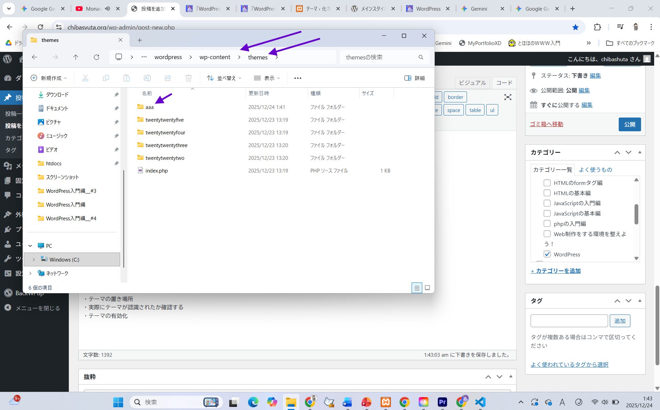Screen dimensions: 660x410
Task: Switch to the よく使うもの category tab
Action: [595, 169]
